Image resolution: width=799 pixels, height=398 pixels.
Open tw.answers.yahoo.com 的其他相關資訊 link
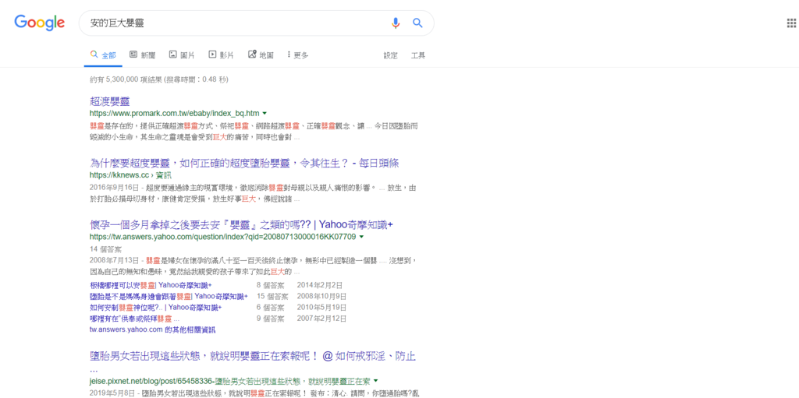(152, 329)
